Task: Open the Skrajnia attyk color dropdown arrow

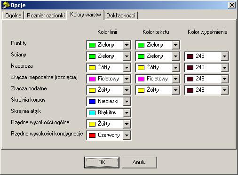Action: point(127,113)
